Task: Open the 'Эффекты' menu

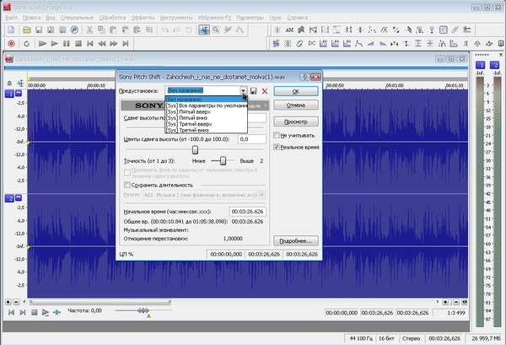Action: (143, 18)
